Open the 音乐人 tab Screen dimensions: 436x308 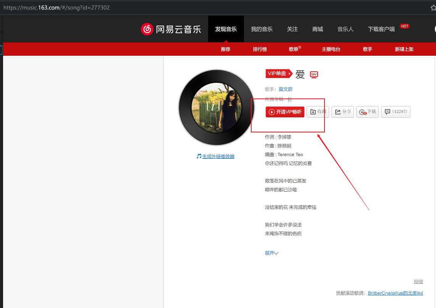[x=346, y=29]
